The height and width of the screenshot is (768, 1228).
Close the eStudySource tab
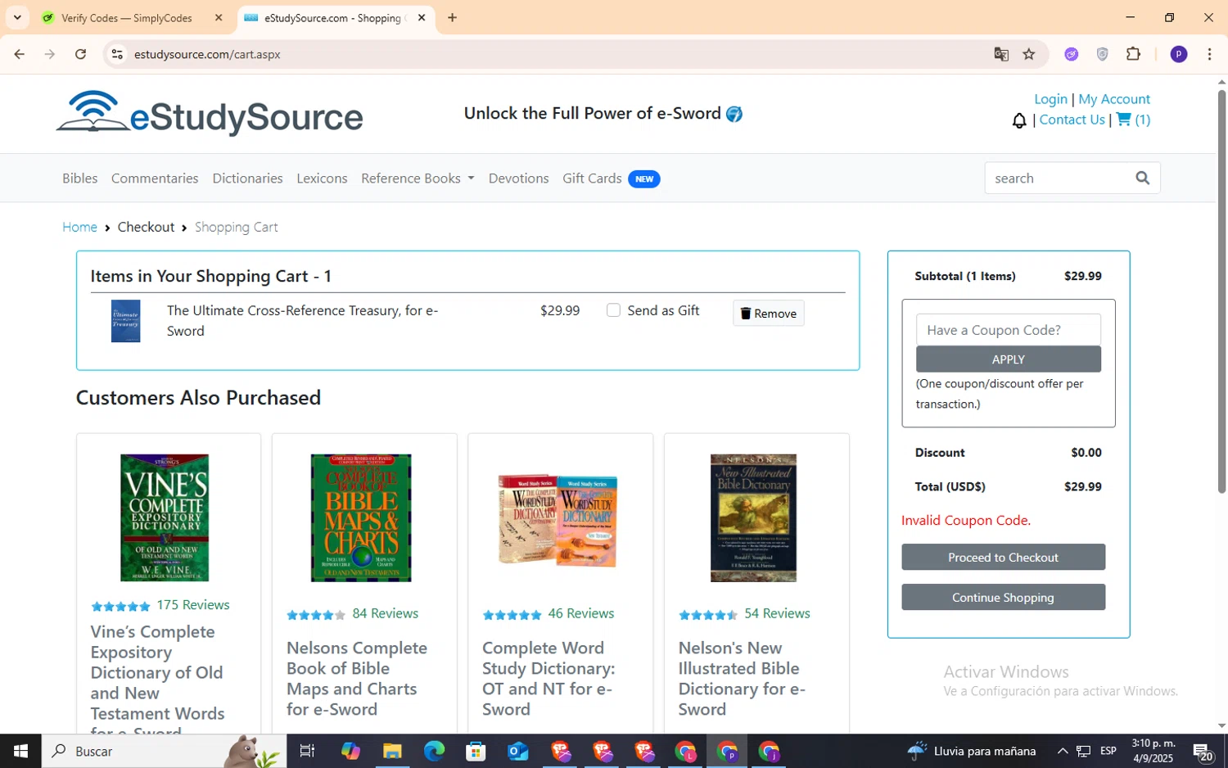[x=422, y=17]
